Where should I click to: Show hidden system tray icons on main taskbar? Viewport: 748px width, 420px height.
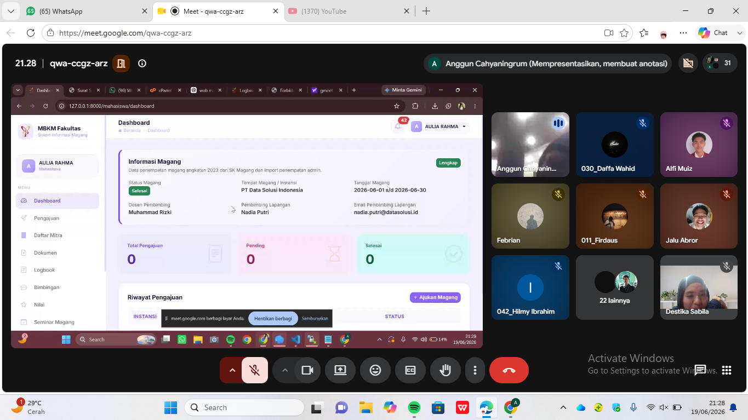click(563, 407)
